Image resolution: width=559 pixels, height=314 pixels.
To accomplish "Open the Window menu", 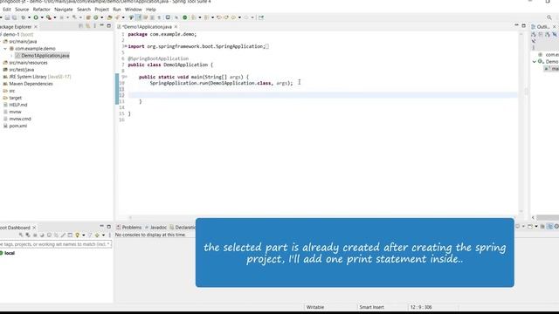I will coord(134,10).
